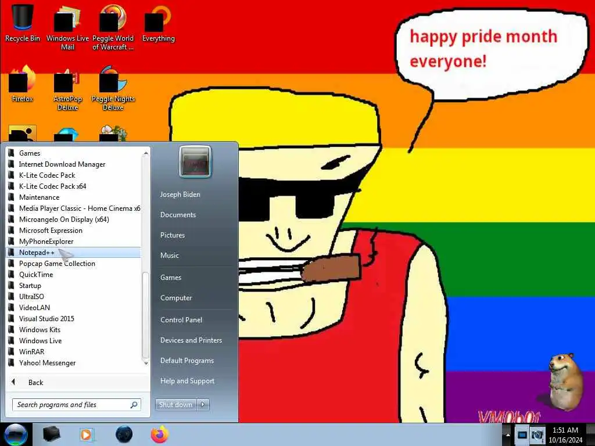
Task: Expand the UltraISO folder
Action: point(73,297)
